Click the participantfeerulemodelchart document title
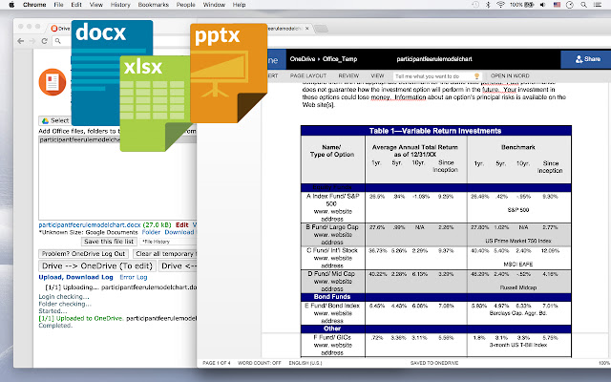Image resolution: width=611 pixels, height=382 pixels. point(434,59)
